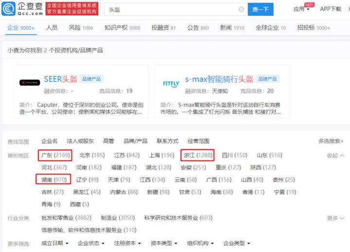Open 多选搜索 multi-select option

tap(331, 141)
